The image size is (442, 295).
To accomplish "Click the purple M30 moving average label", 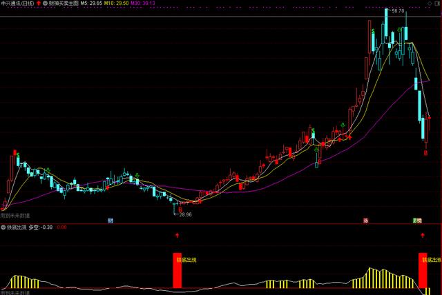I will [x=144, y=3].
